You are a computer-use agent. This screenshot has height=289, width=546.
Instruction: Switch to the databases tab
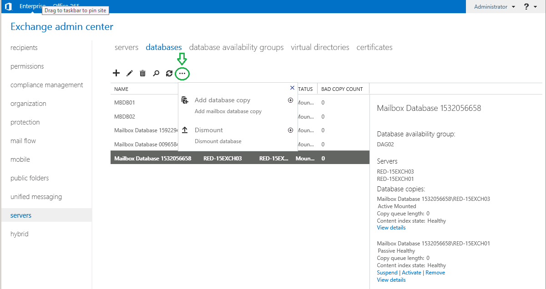(164, 47)
